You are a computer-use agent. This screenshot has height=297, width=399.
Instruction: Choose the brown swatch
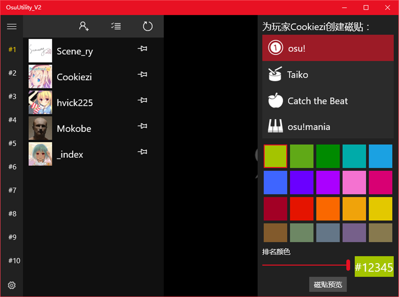(x=275, y=232)
